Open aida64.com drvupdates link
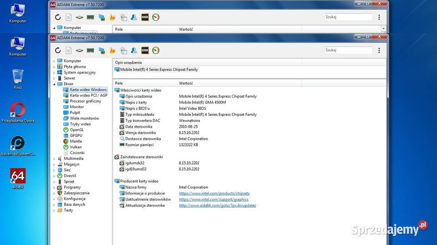This screenshot has width=437, height=245. tap(218, 205)
